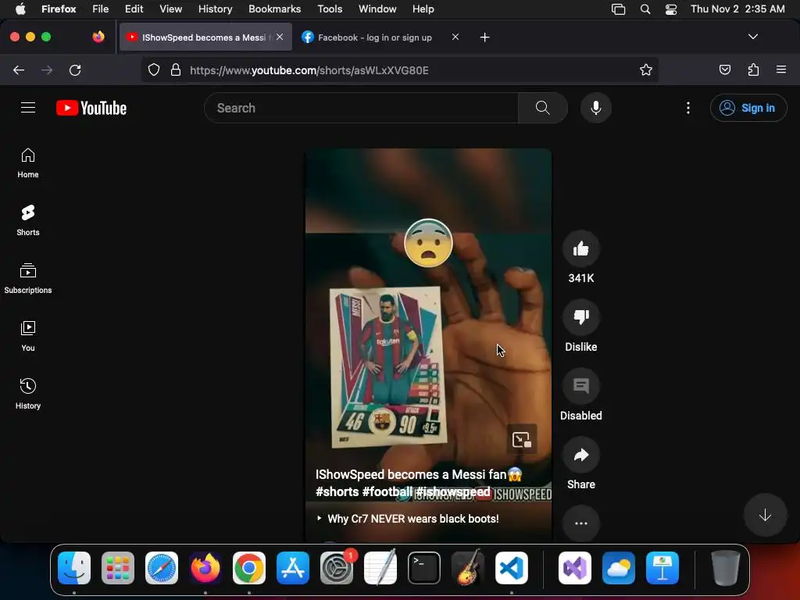Image resolution: width=800 pixels, height=600 pixels.
Task: Open the History menu in menu bar
Action: pyautogui.click(x=215, y=9)
